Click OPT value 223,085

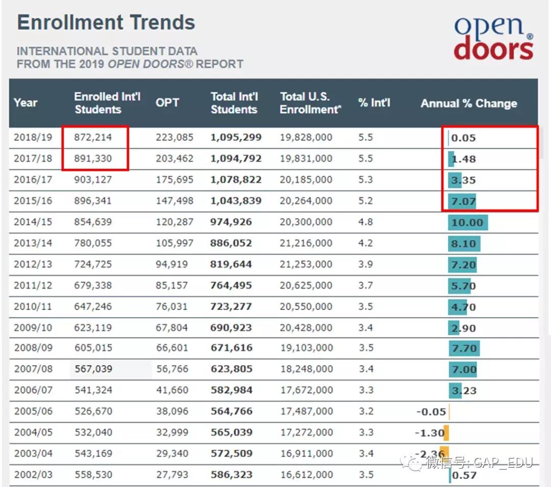174,137
